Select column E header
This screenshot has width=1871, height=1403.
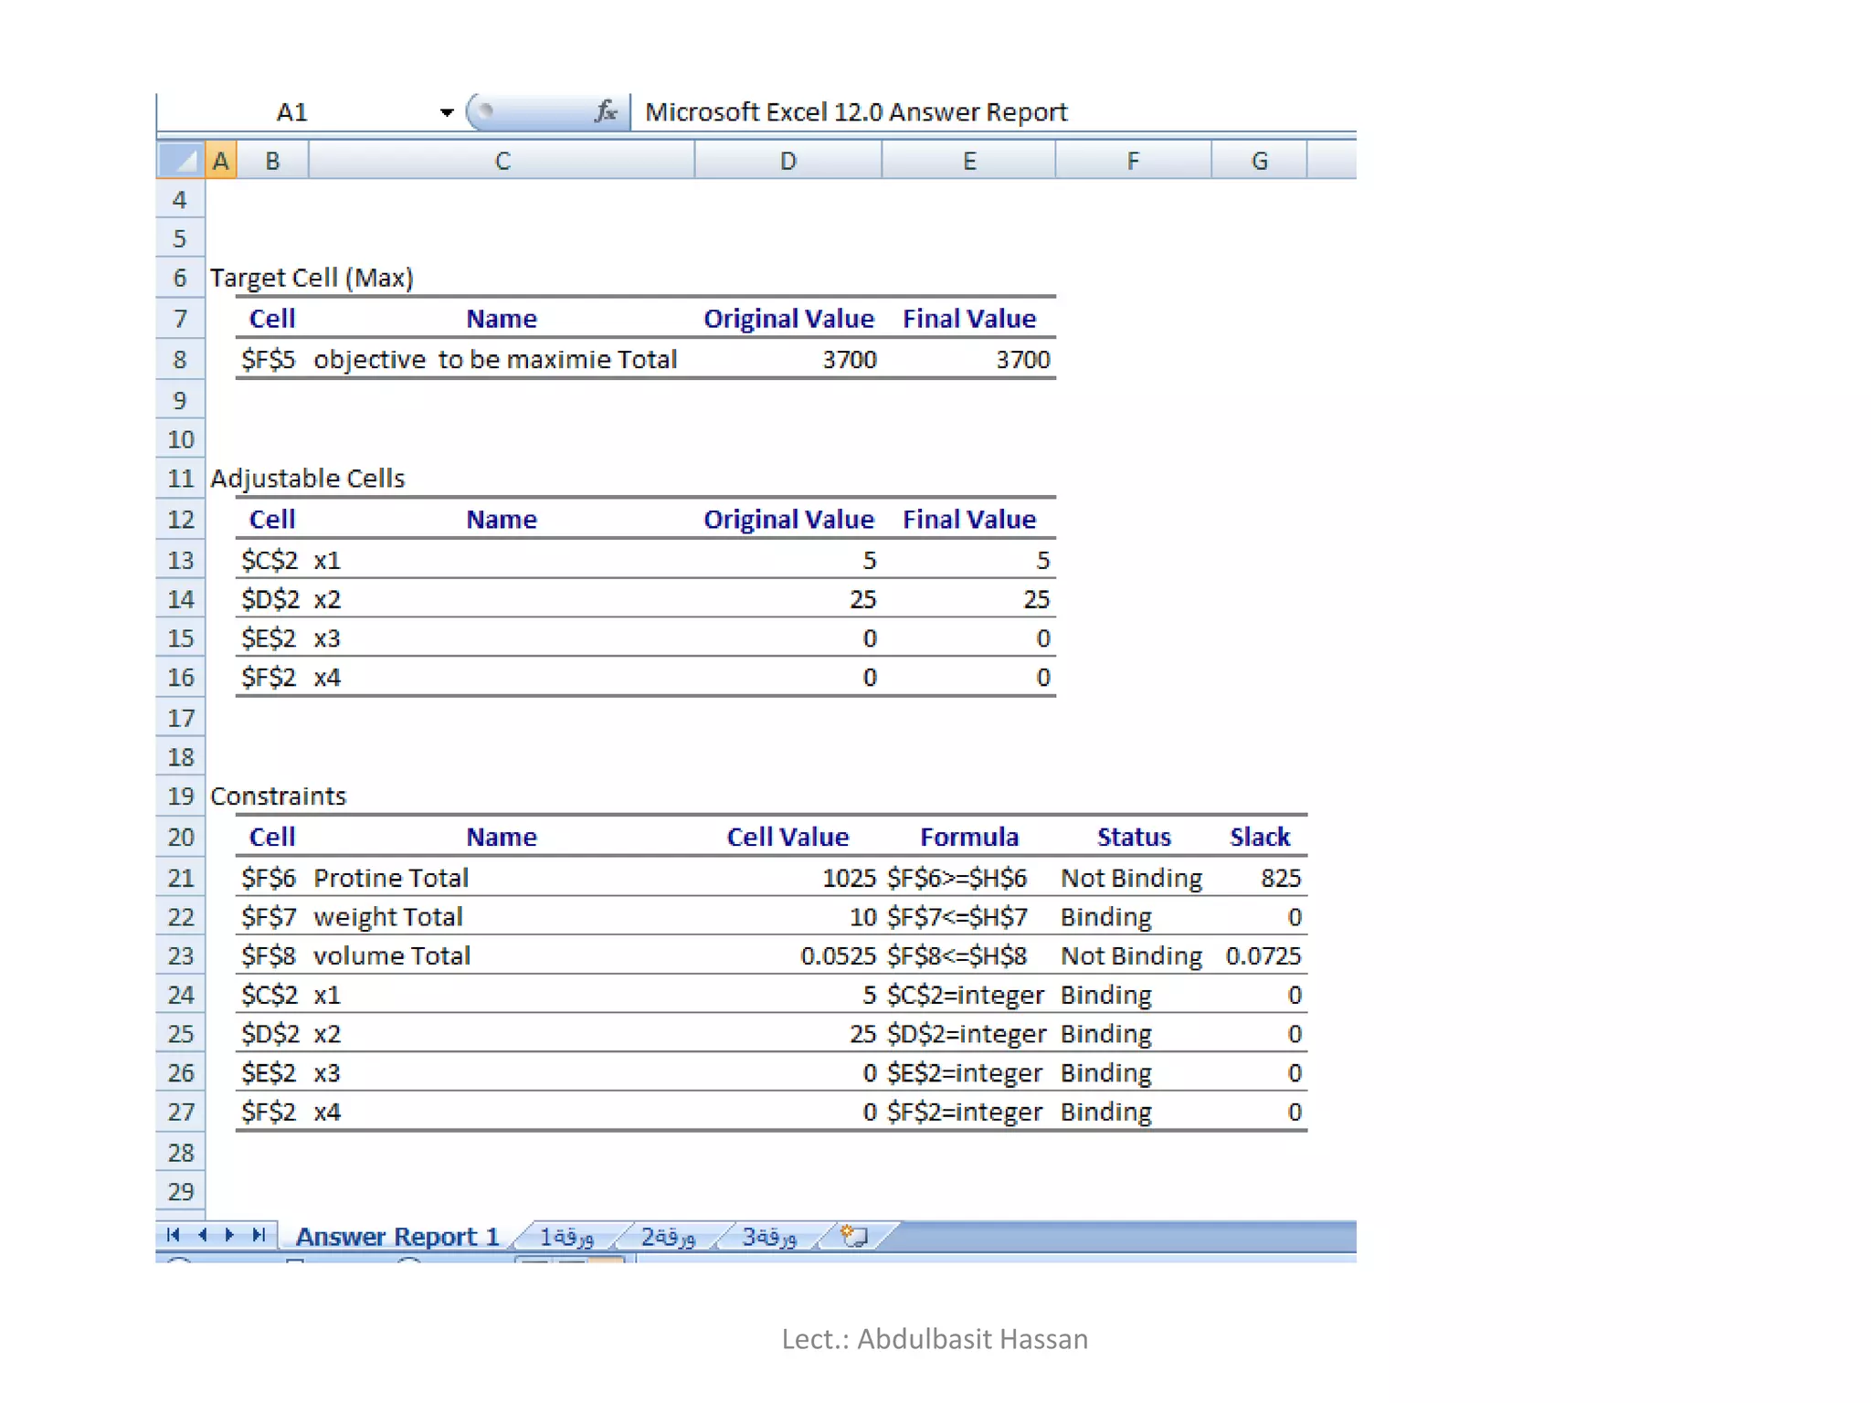coord(968,161)
